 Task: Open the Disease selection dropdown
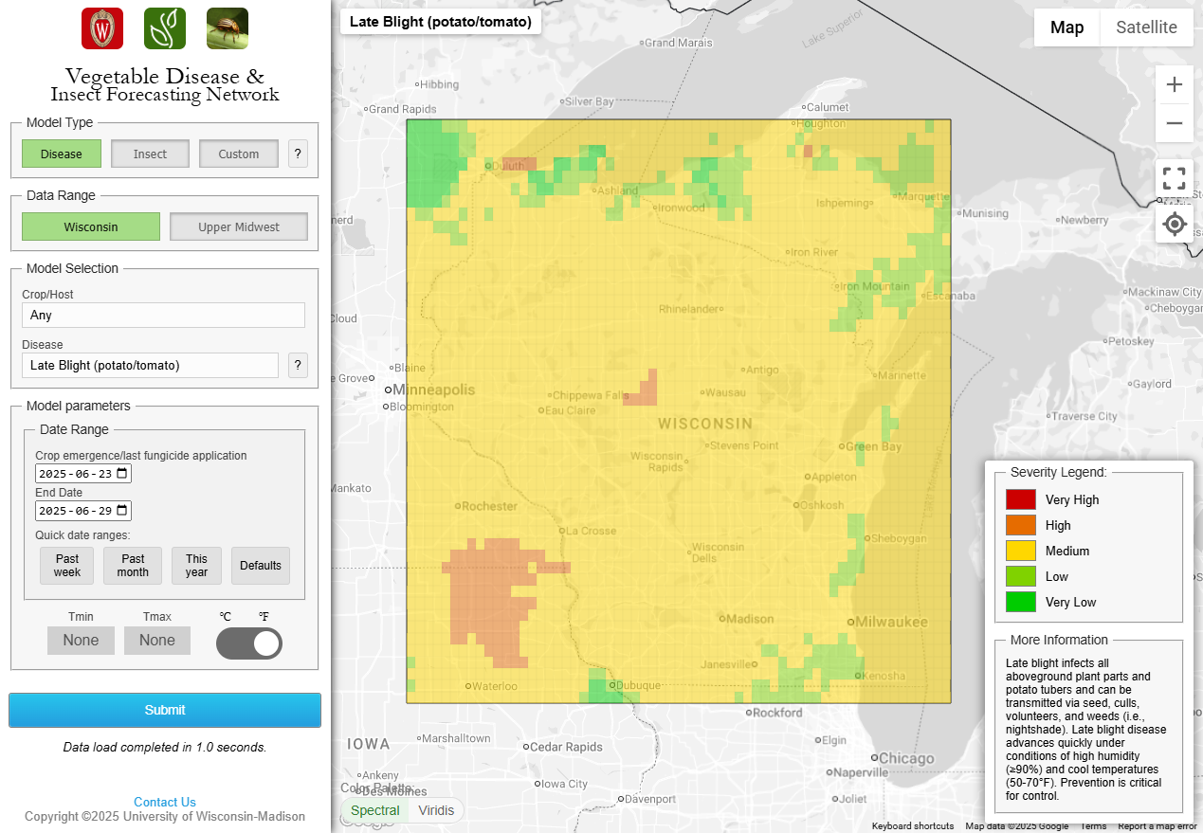click(x=150, y=365)
